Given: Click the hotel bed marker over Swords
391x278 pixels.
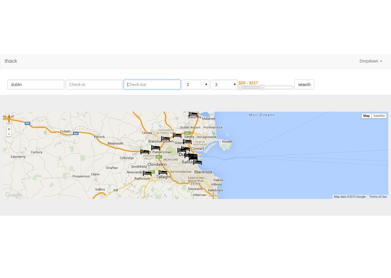Looking at the screenshot, I should pos(193,114).
